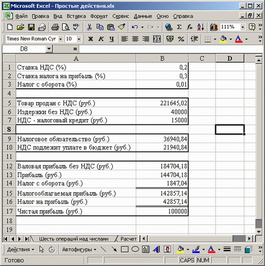Sort ascending with the A-Я arrow icon
Image resolution: width=265 pixels, height=266 pixels.
201,27
